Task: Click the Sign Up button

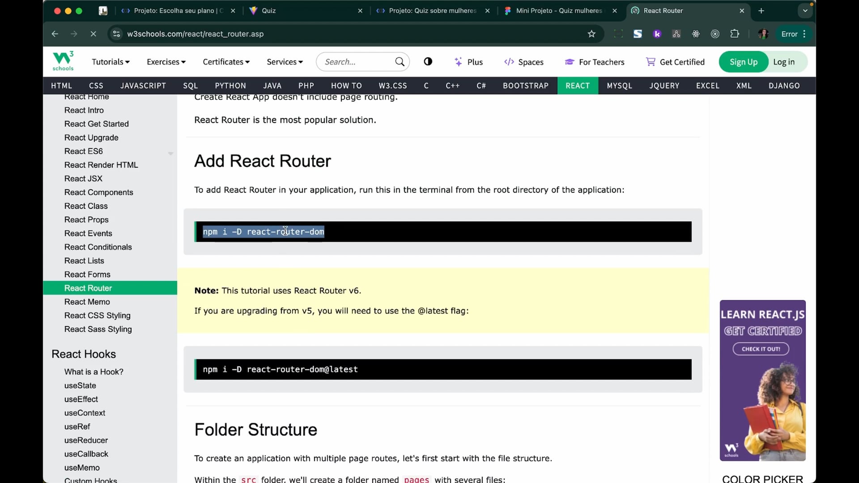Action: (743, 62)
